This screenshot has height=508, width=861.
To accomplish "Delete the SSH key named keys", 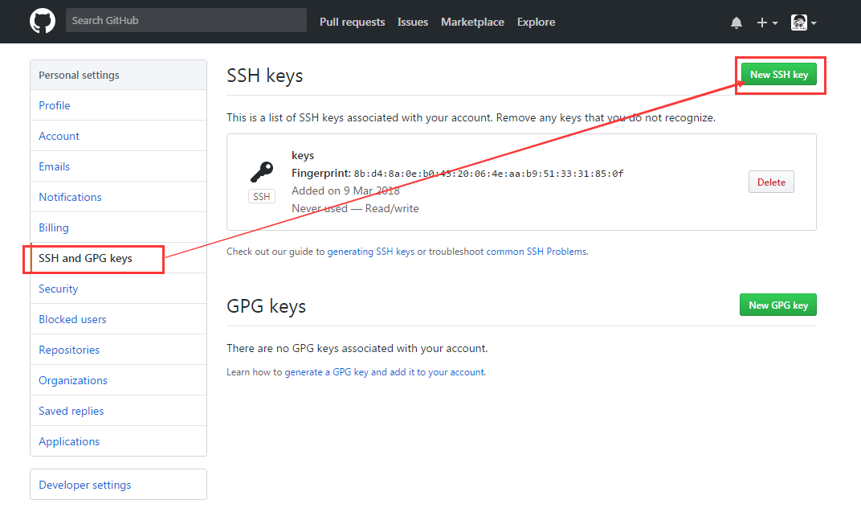I will tap(771, 182).
